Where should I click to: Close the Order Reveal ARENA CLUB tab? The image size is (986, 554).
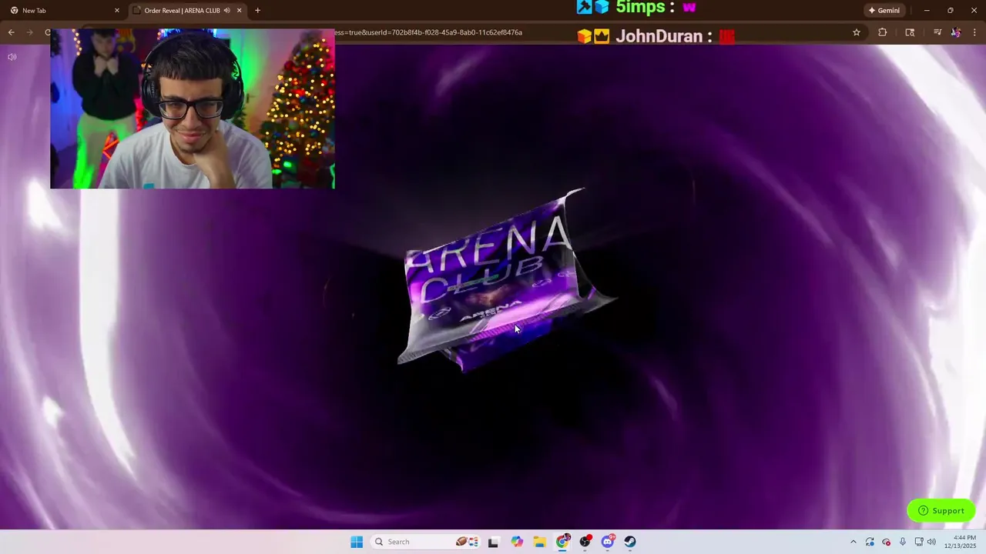[x=239, y=11]
